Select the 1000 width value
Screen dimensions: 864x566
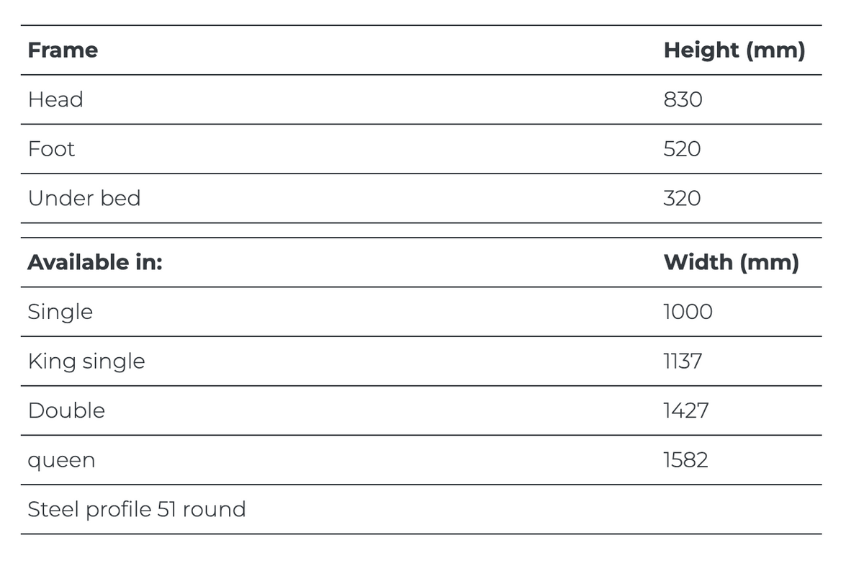(688, 312)
